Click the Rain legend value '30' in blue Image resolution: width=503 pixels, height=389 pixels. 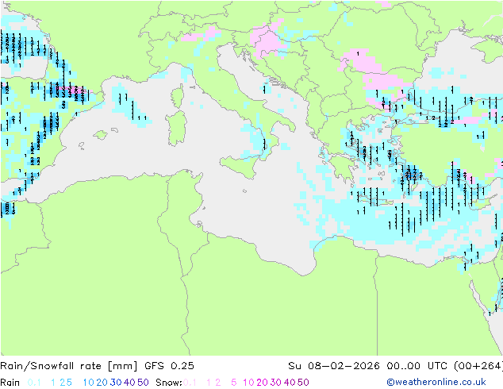(x=116, y=383)
